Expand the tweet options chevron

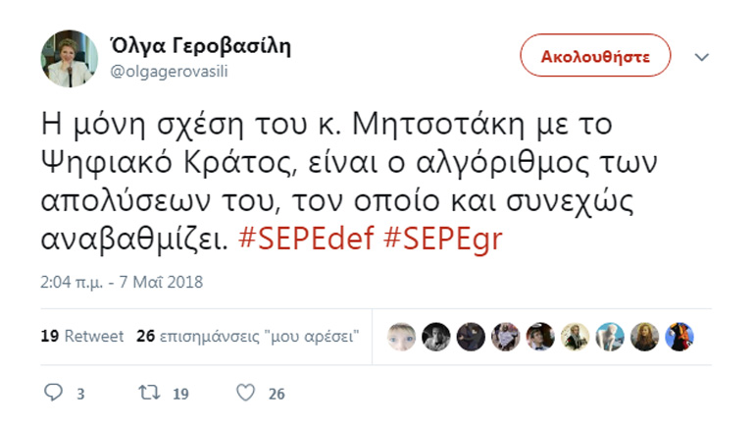click(701, 57)
